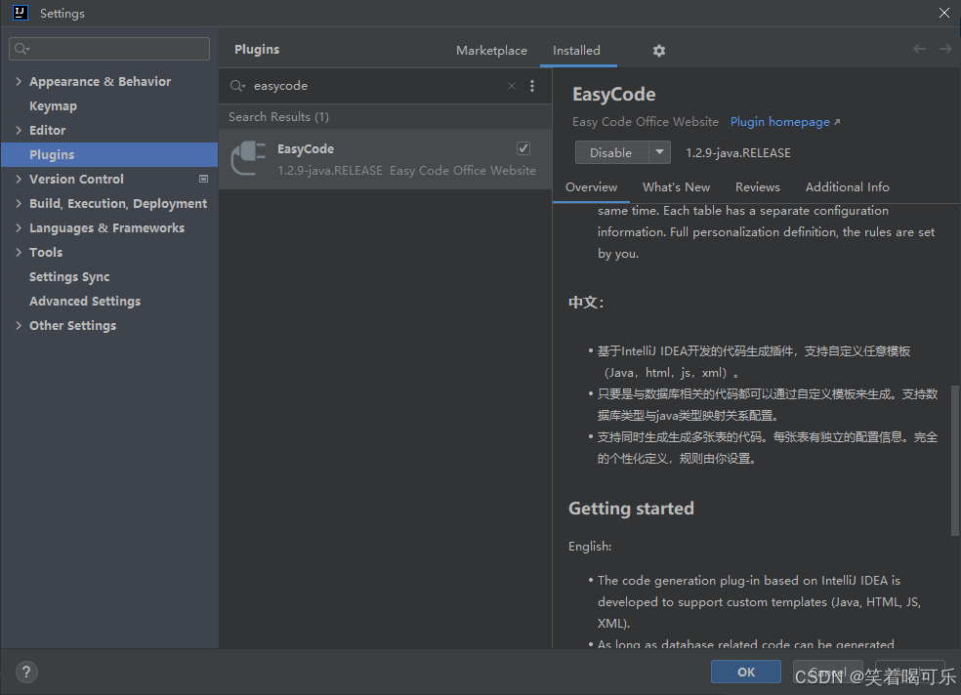Click the settings search magnifier icon
961x695 pixels.
(21, 49)
